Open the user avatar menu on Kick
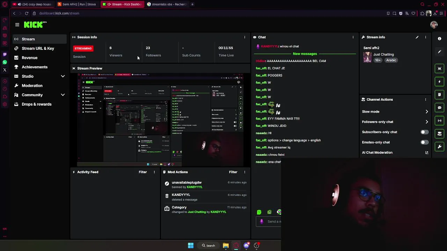 pos(434,25)
